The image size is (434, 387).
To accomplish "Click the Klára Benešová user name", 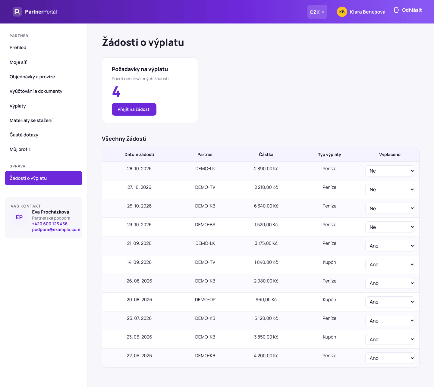I will coord(367,12).
